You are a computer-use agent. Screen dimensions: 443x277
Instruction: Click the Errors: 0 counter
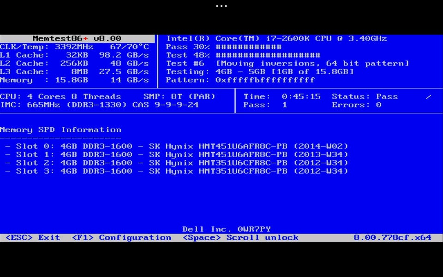click(x=357, y=105)
